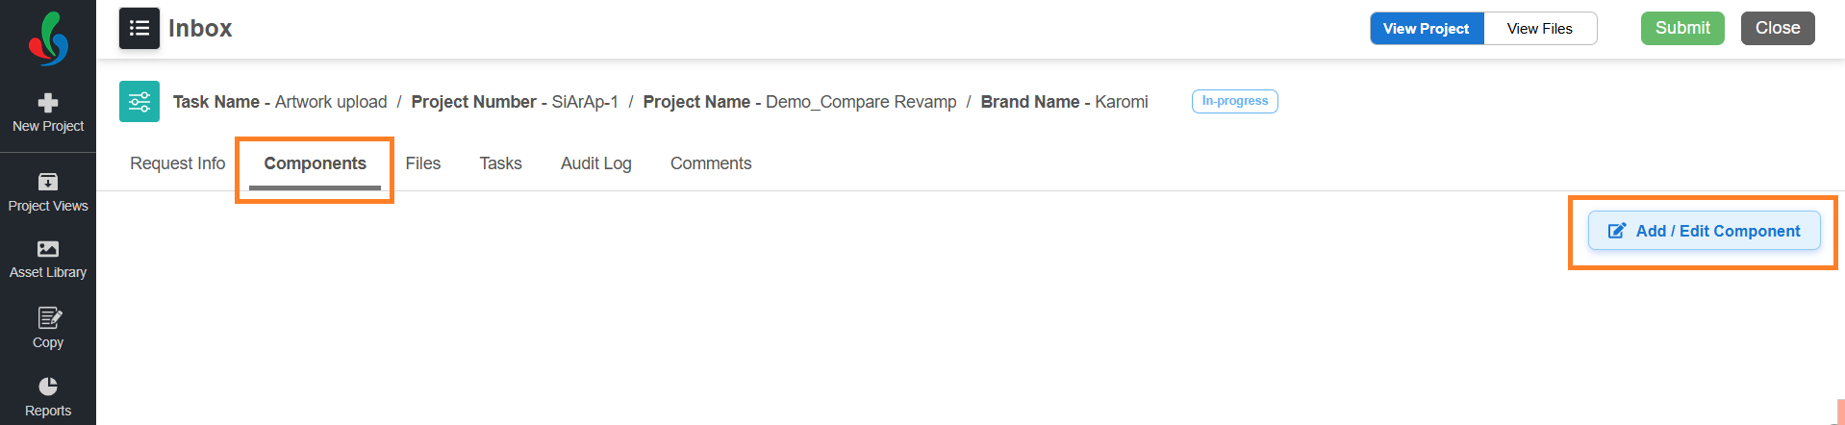Open the Copy module icon
1845x425 pixels.
[48, 318]
